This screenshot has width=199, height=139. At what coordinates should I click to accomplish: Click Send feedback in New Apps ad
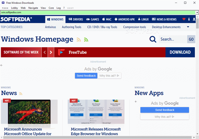(165, 110)
